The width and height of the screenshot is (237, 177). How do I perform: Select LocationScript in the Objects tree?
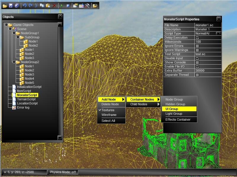pos(27,103)
